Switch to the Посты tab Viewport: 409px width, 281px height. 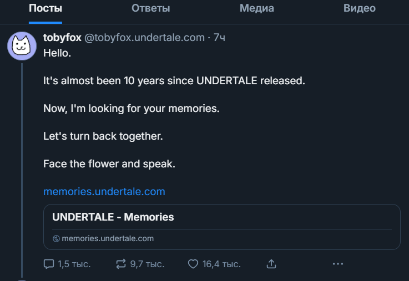click(x=46, y=8)
